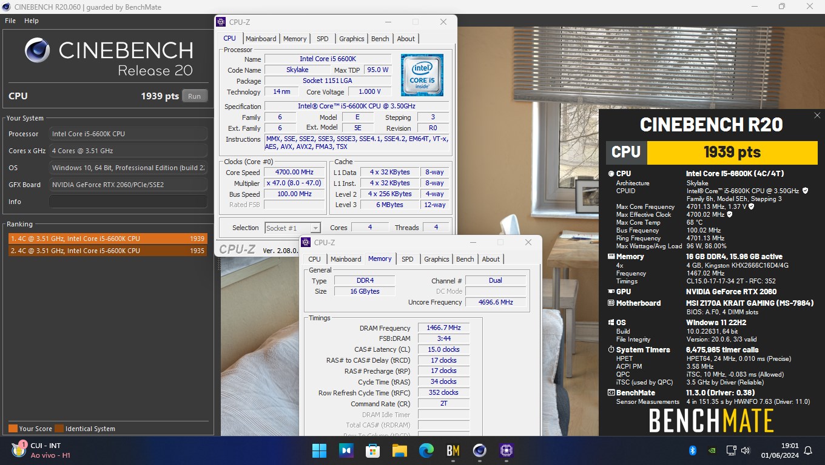Open About tab in CPU-Z memory window
The height and width of the screenshot is (465, 825).
click(491, 259)
